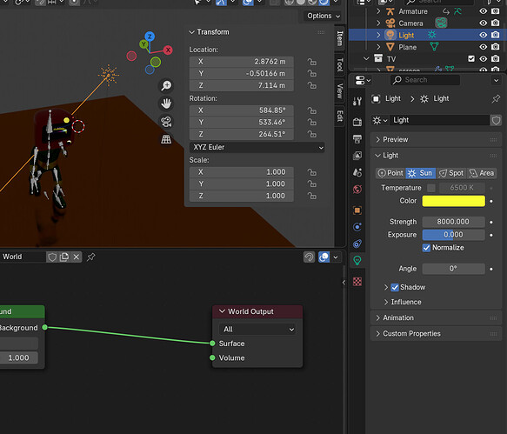The image size is (507, 434).
Task: Select Point light type
Action: click(x=390, y=173)
